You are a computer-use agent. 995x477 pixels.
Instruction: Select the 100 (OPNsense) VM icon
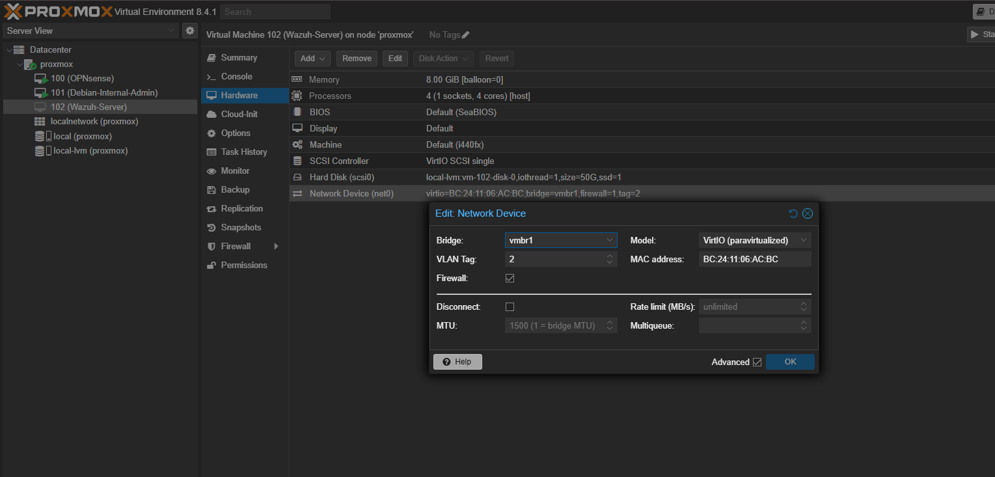pyautogui.click(x=40, y=79)
